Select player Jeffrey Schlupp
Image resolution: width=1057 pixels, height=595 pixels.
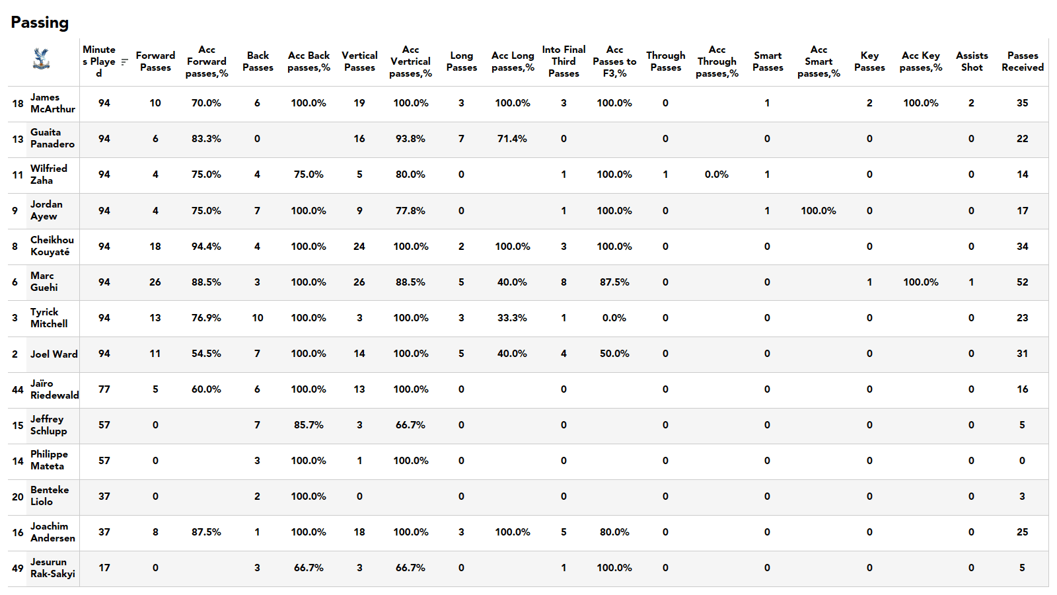tap(48, 425)
